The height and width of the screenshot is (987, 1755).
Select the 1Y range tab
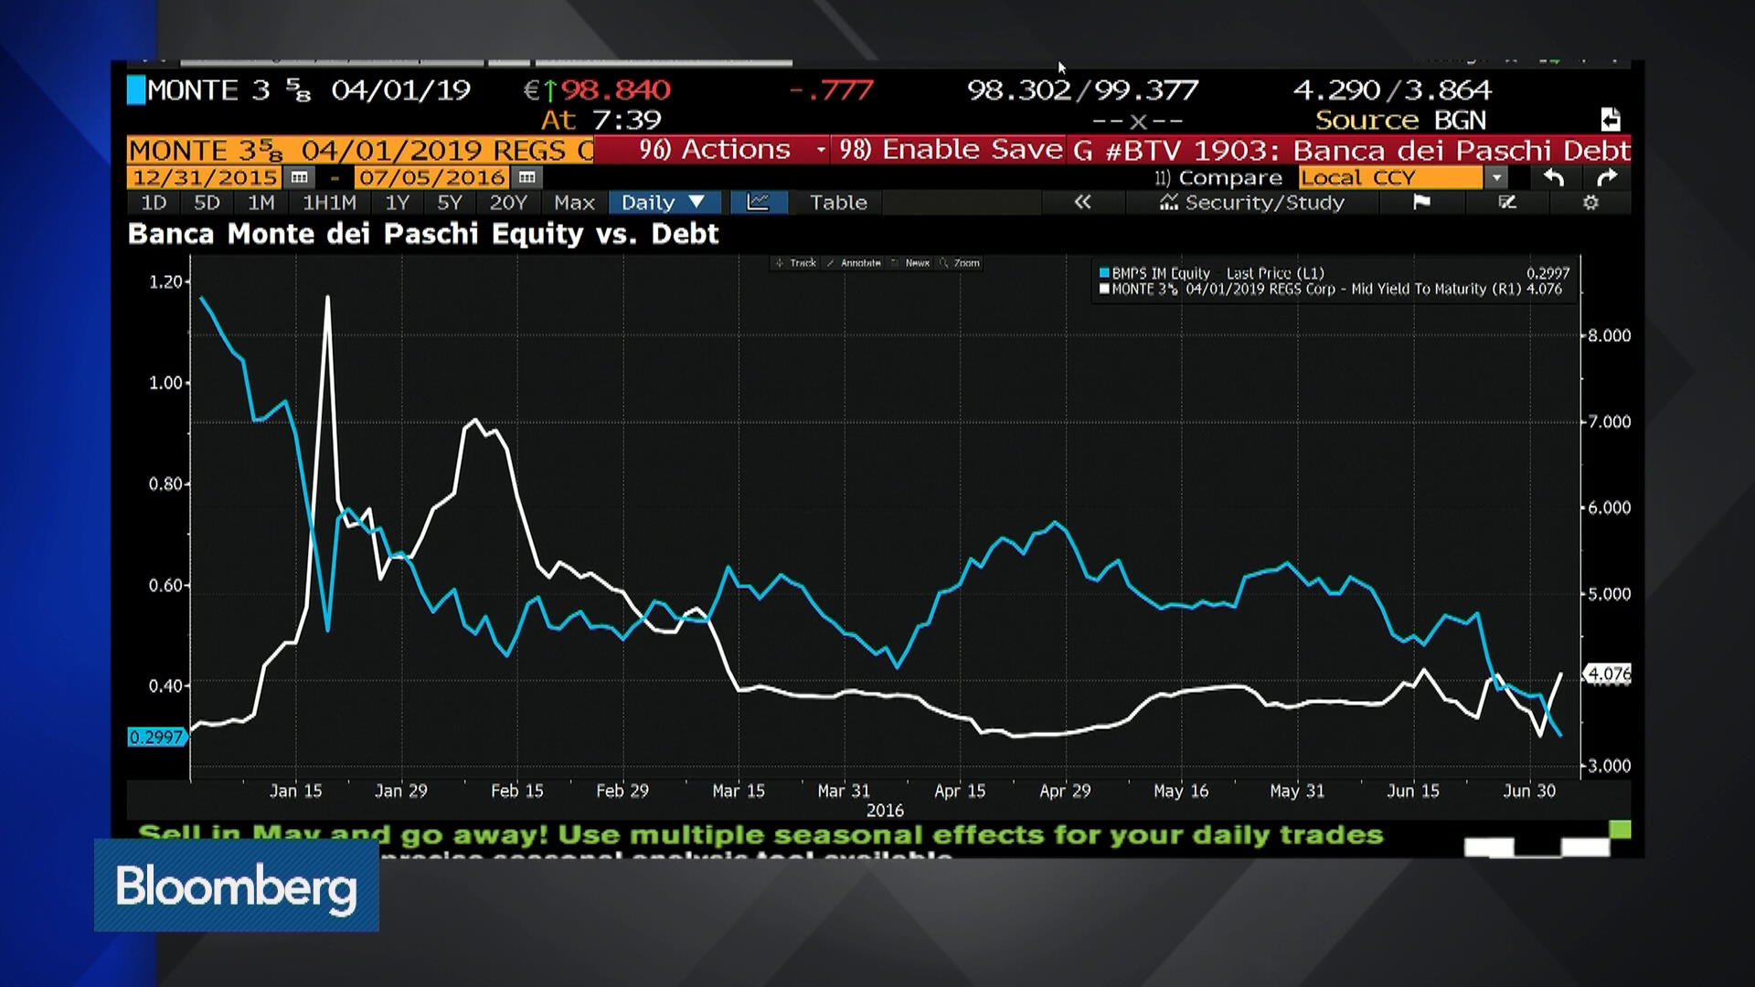click(x=397, y=202)
